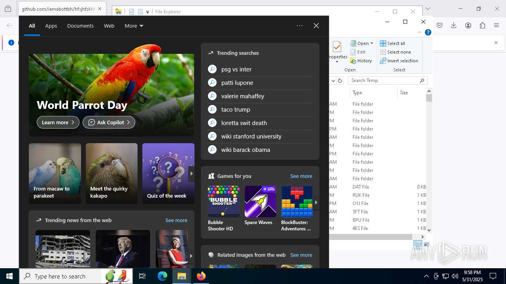Click taskbar search box
Image resolution: width=506 pixels, height=284 pixels.
point(76,276)
